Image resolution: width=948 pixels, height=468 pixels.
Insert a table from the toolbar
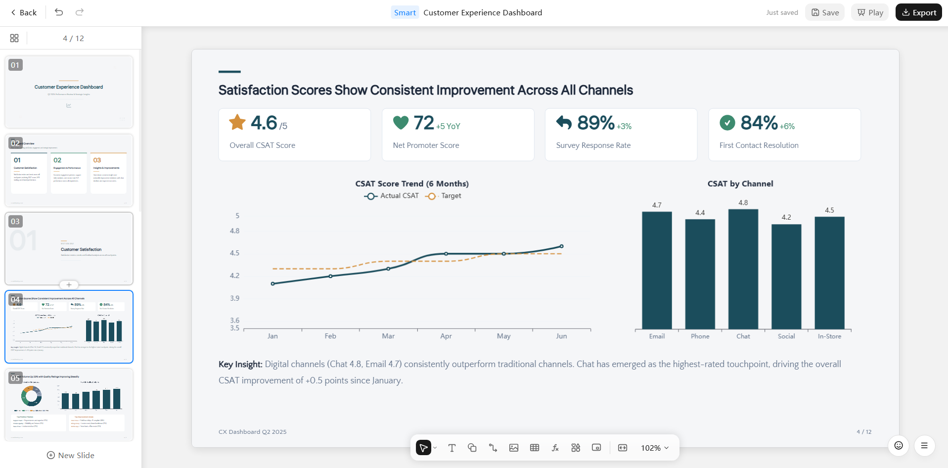tap(535, 448)
